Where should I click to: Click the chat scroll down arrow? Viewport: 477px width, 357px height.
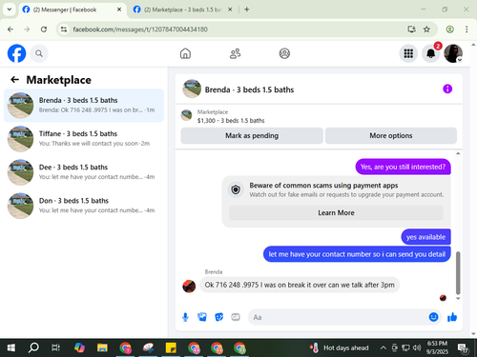tap(458, 298)
